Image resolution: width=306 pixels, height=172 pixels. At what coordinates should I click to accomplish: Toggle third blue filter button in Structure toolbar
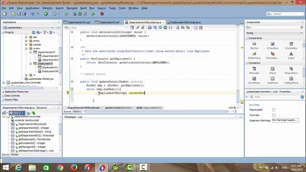pos(22,113)
